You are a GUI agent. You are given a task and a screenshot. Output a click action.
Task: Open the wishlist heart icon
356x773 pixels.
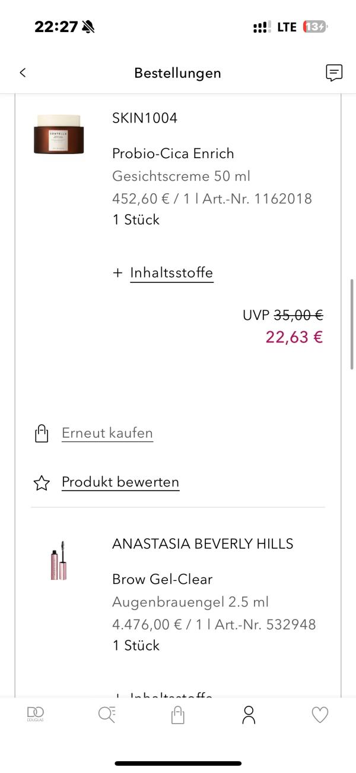[320, 714]
